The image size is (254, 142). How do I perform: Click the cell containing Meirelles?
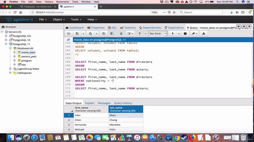pos(126,125)
